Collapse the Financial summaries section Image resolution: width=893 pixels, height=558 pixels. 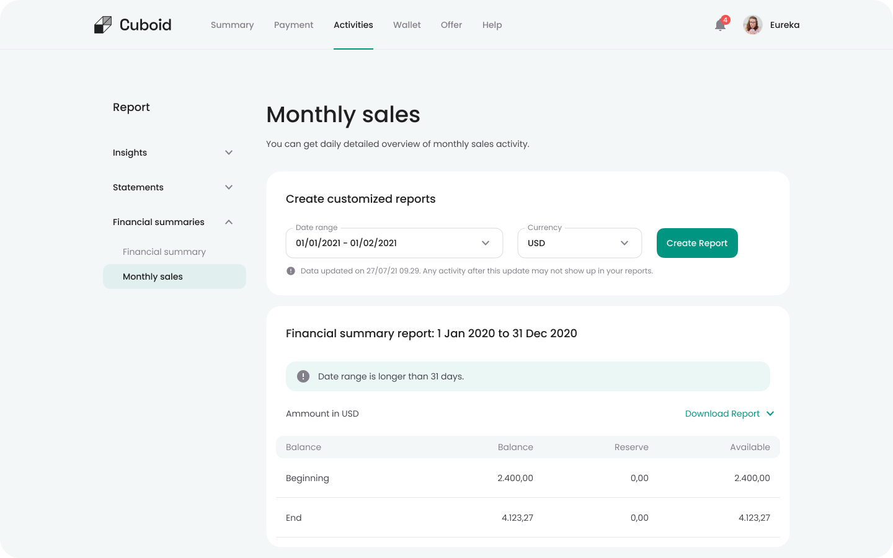click(229, 221)
